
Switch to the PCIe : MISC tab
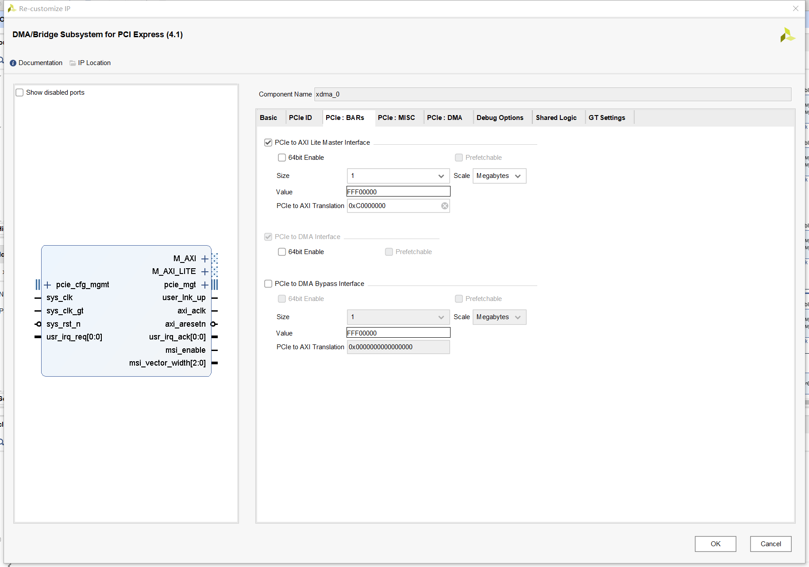click(396, 118)
